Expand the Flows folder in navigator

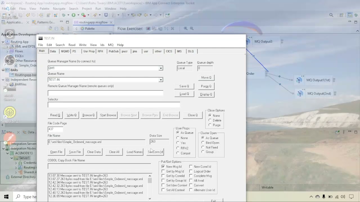tap(7, 51)
